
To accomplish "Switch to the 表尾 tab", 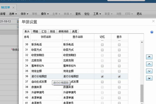I will [75, 32].
